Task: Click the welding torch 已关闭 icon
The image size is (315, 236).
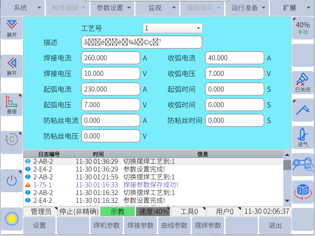Action: pyautogui.click(x=302, y=82)
